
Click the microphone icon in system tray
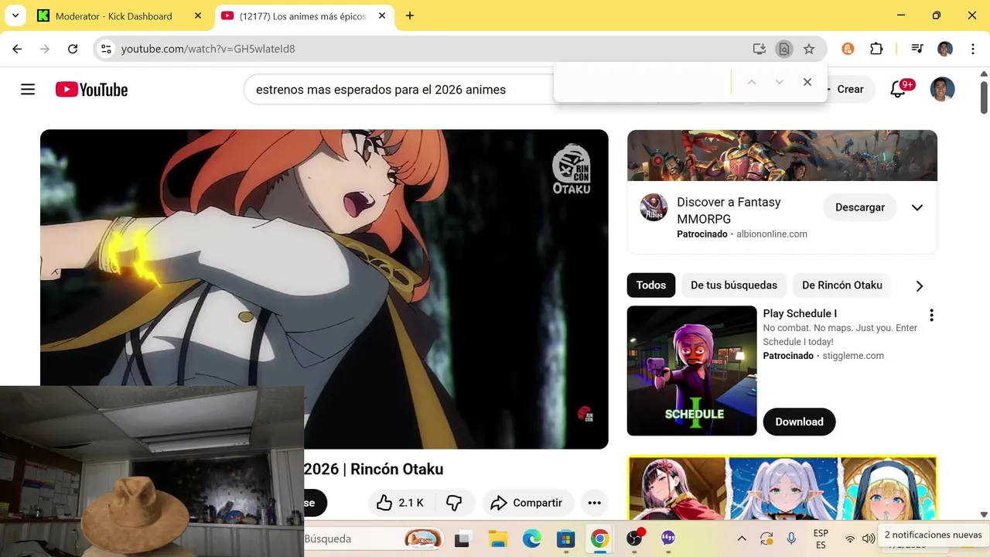pyautogui.click(x=791, y=539)
